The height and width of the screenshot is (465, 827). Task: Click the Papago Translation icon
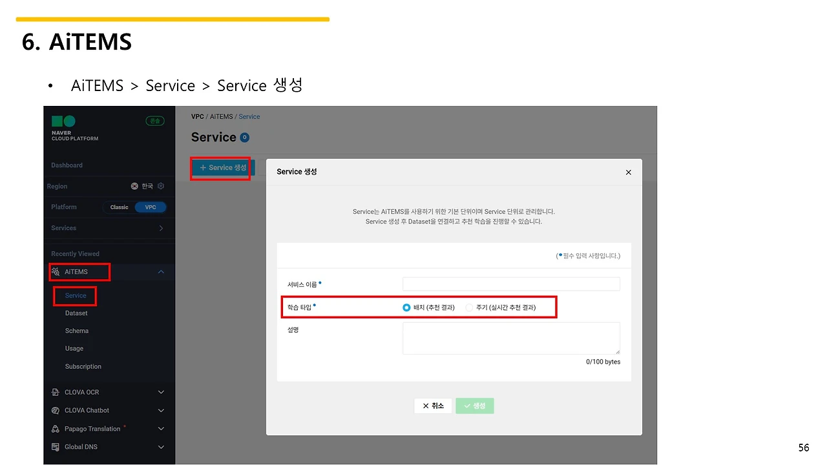coord(56,429)
